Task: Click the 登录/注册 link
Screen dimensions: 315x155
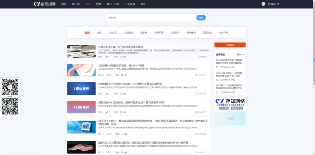Action: click(x=274, y=4)
